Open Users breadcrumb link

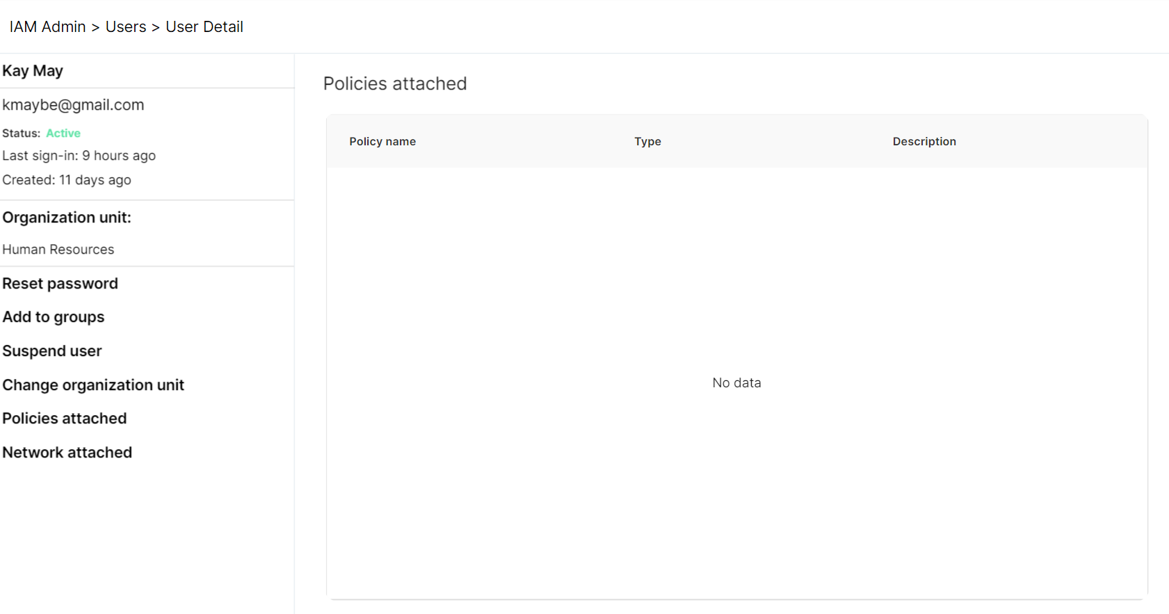pyautogui.click(x=126, y=27)
